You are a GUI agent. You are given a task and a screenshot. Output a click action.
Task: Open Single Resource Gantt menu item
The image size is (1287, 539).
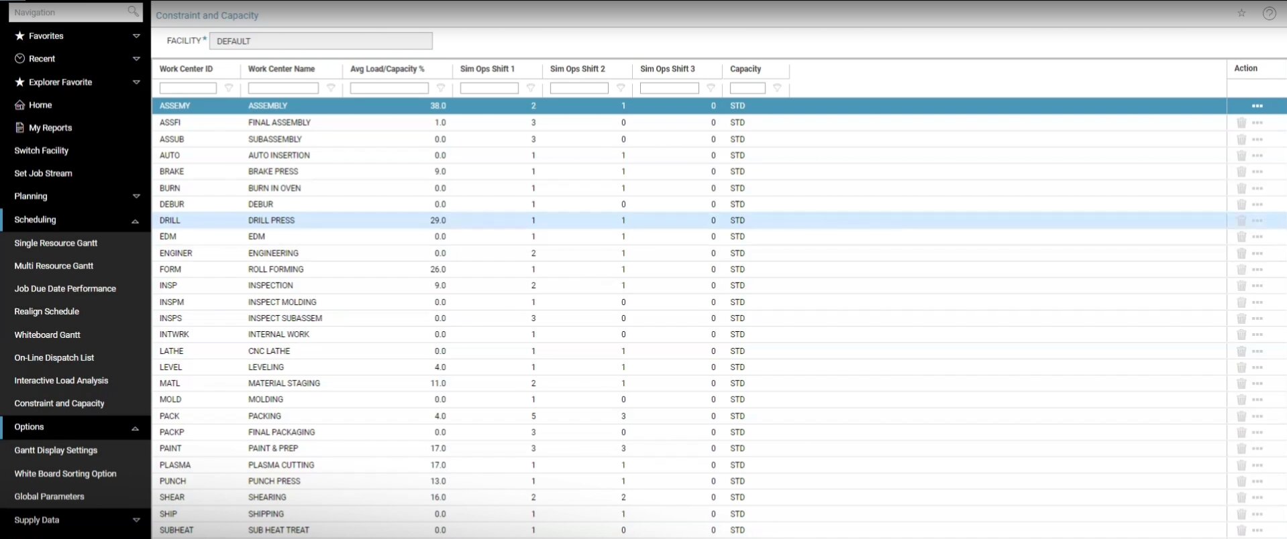[56, 243]
